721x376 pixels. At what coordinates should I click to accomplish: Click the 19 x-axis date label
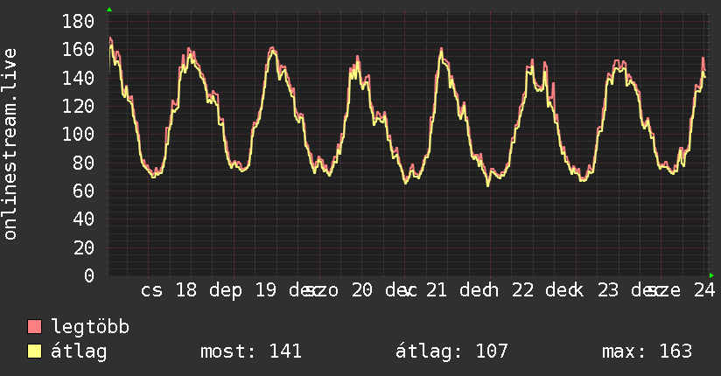click(x=266, y=290)
